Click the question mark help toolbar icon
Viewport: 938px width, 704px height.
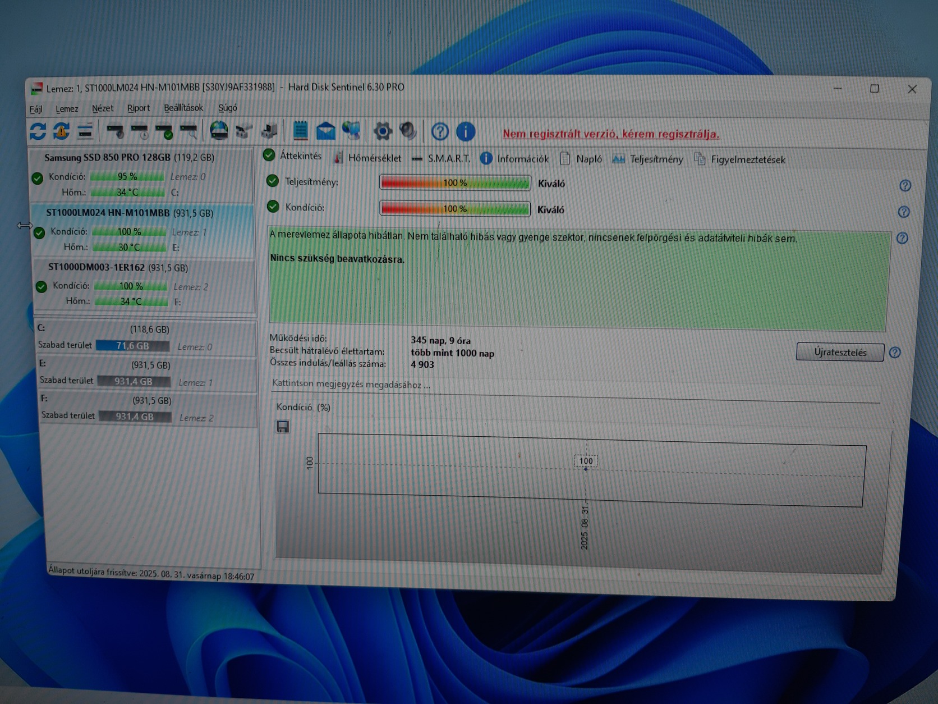click(440, 132)
